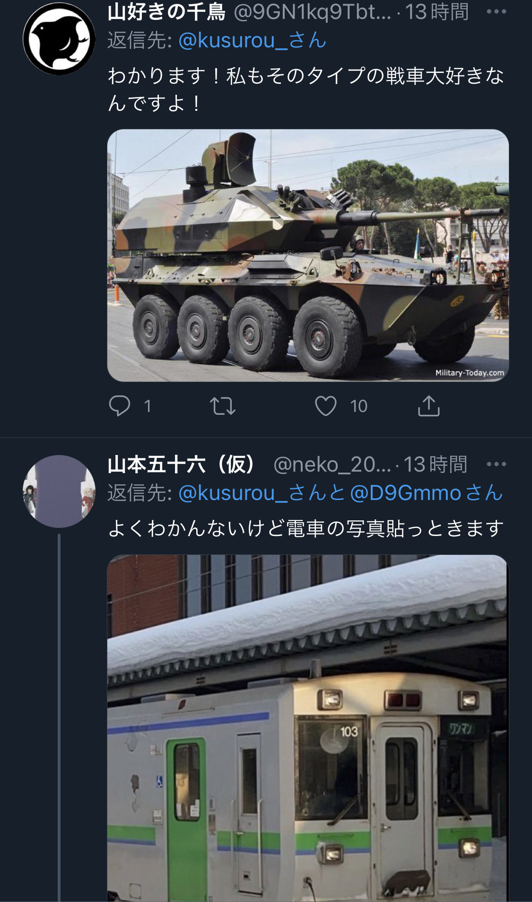The height and width of the screenshot is (902, 532).
Task: View the wheeled tank photo
Action: (308, 255)
